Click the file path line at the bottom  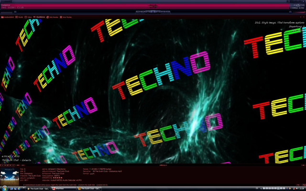pos(66,185)
